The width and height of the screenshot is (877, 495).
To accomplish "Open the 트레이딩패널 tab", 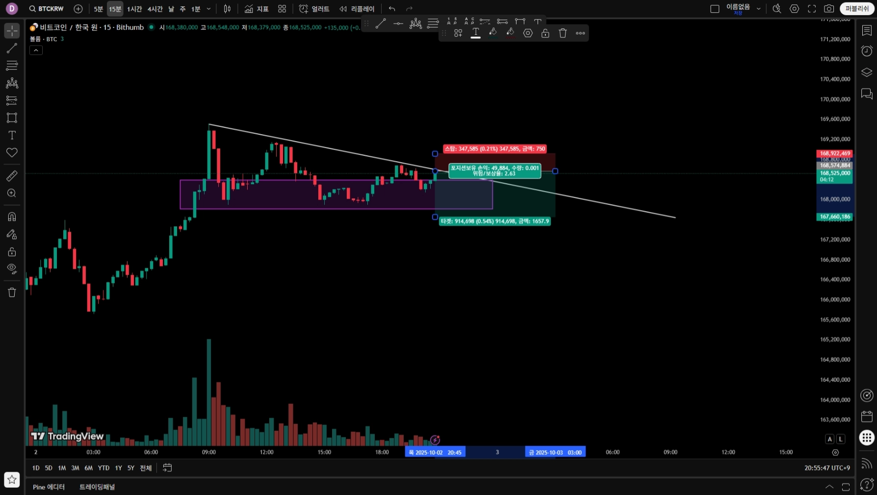I will click(97, 487).
